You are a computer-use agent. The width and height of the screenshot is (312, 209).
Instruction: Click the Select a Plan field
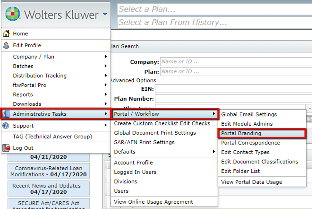[215, 9]
